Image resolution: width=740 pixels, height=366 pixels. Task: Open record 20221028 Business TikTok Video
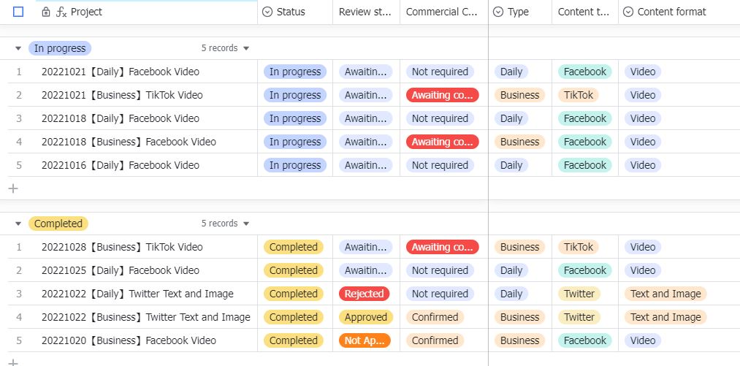(x=122, y=247)
